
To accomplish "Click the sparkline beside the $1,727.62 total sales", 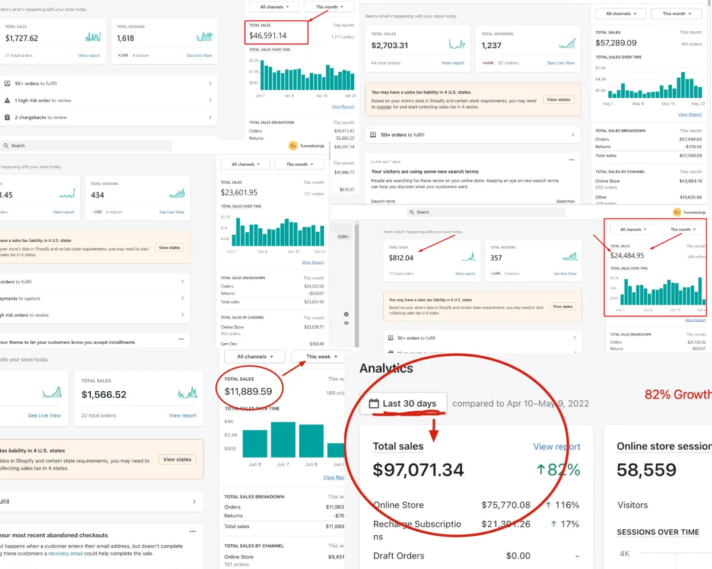I will (93, 37).
